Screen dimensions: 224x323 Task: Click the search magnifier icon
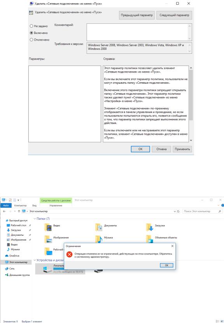pyautogui.click(x=220, y=211)
